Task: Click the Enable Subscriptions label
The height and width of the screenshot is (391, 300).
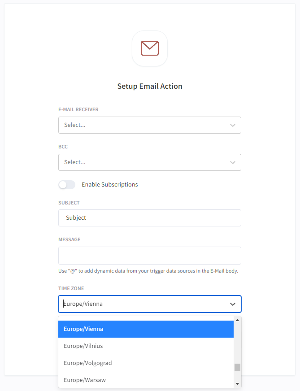Action: point(110,185)
